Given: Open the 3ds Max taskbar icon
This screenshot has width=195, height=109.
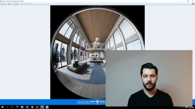Looking at the screenshot, I should [x=47, y=107].
